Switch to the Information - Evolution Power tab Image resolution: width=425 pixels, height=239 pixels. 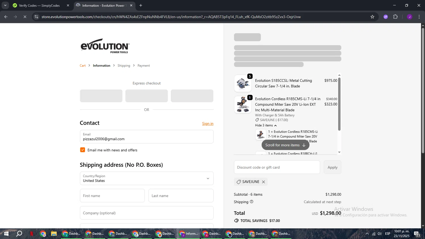tap(104, 5)
